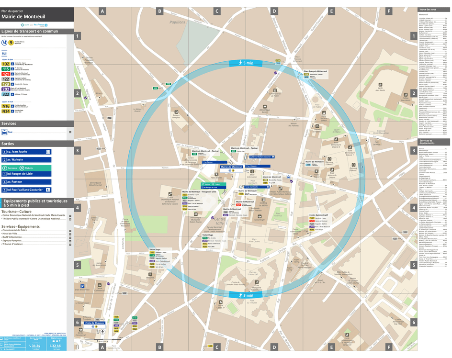Click the Île-de-France Mobilités logo
Screen dimensions: 452x358
click(x=39, y=25)
